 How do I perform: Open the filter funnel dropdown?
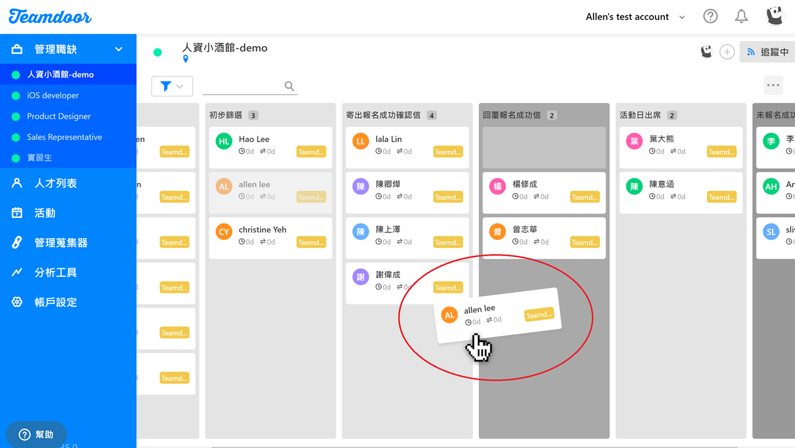[172, 86]
